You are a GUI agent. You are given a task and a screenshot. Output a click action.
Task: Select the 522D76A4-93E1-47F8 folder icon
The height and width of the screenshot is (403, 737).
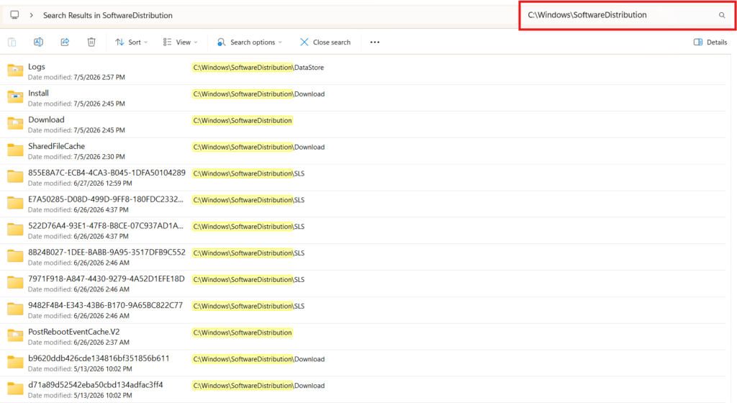pos(15,230)
